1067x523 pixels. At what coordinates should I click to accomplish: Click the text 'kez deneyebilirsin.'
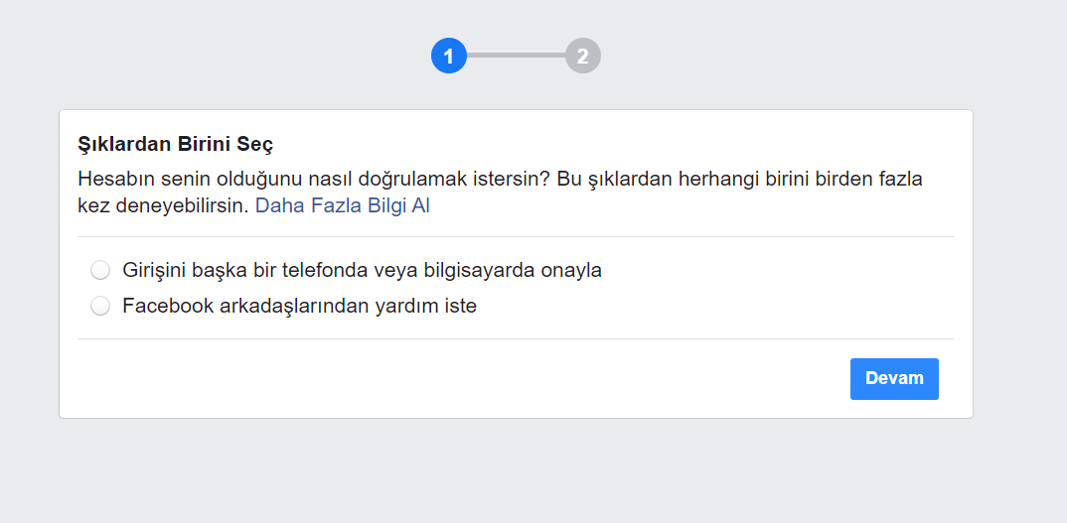pos(163,206)
